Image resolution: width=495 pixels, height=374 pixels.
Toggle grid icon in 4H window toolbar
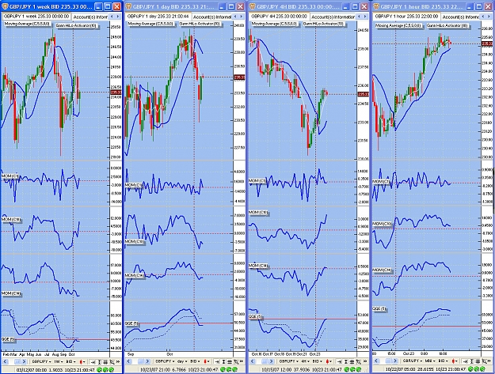click(352, 361)
